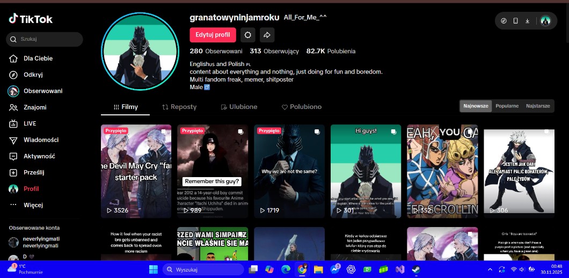Sort videos by Najnowsze
Screen dimensions: 569x278
[476, 106]
